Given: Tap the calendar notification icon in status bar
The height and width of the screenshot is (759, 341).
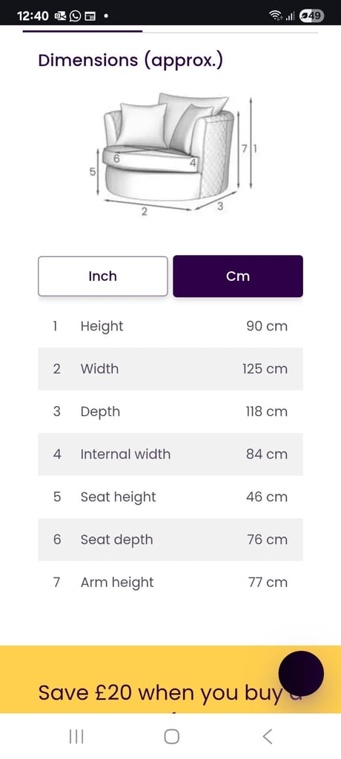Looking at the screenshot, I should [x=90, y=16].
